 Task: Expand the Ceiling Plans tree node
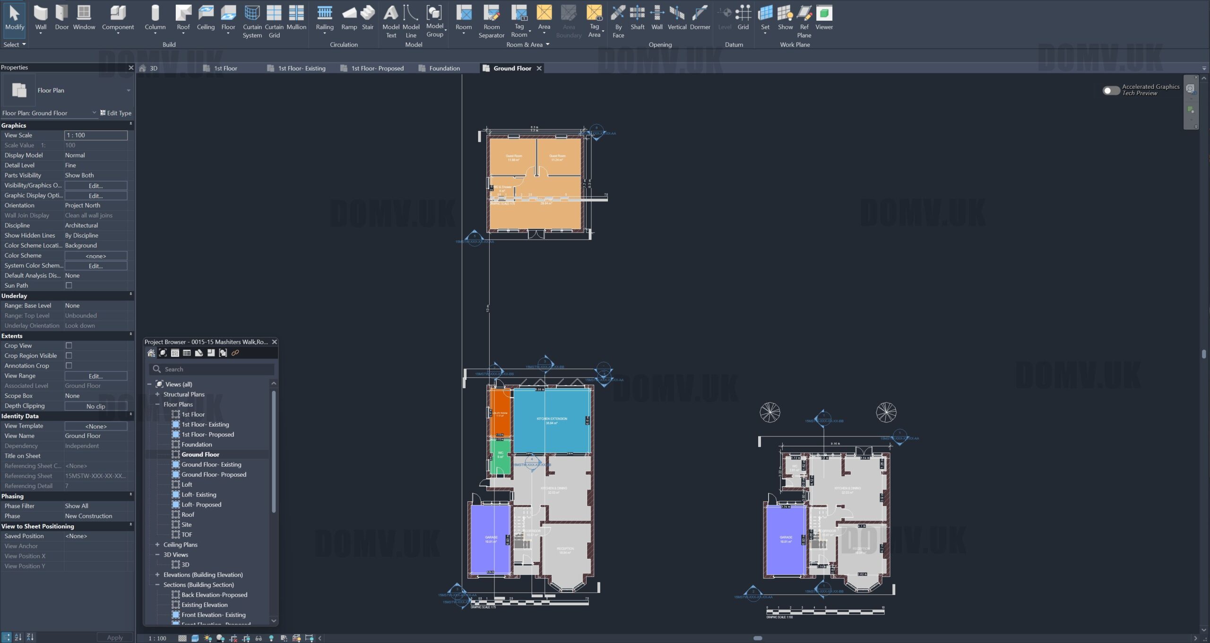pos(157,545)
